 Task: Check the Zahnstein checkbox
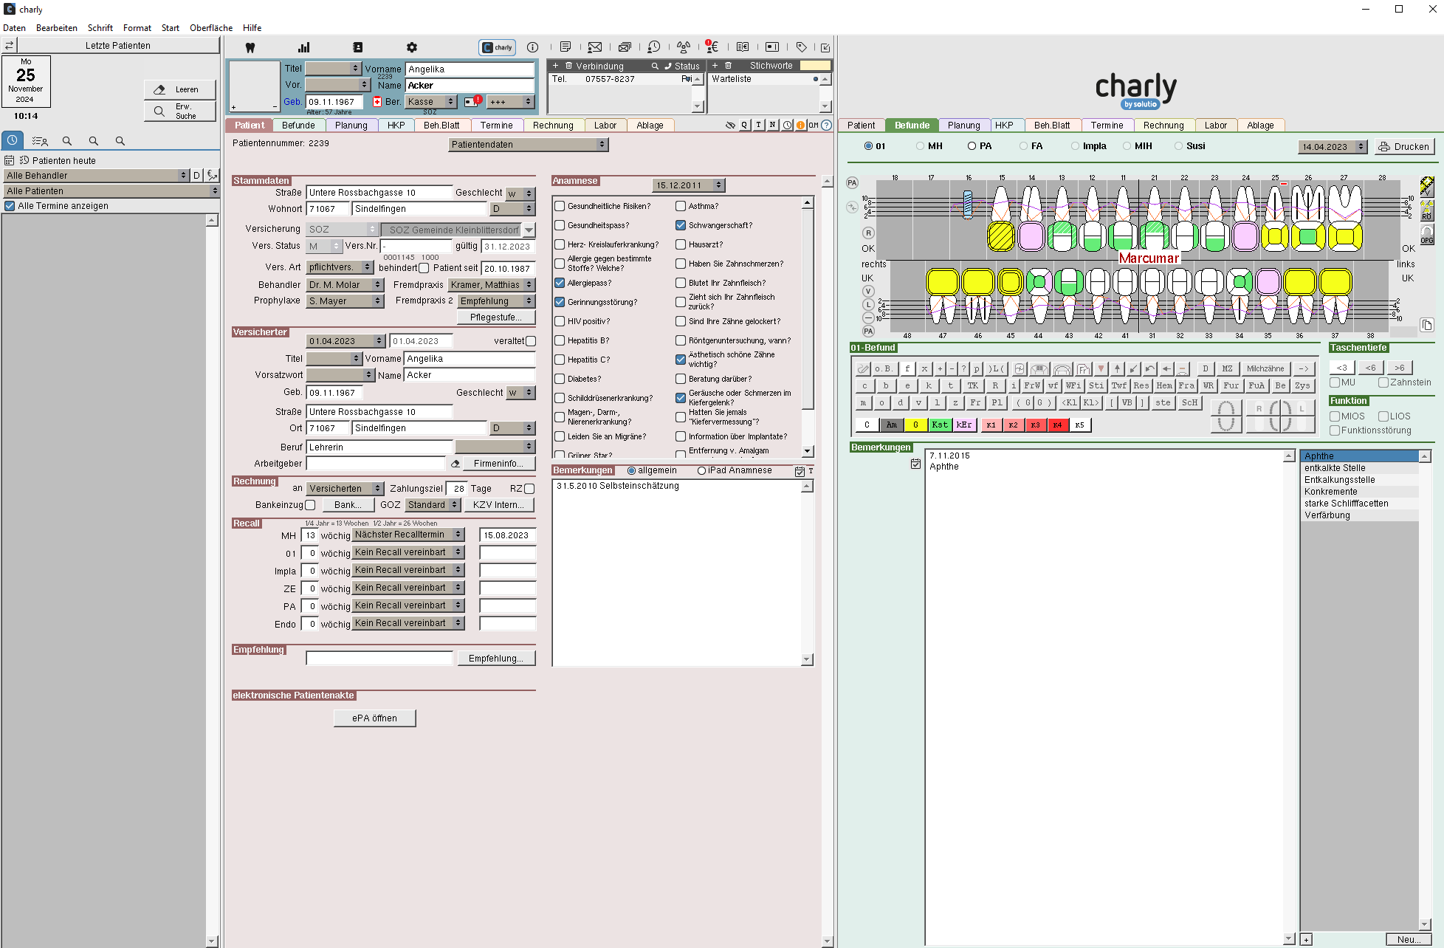(1383, 382)
